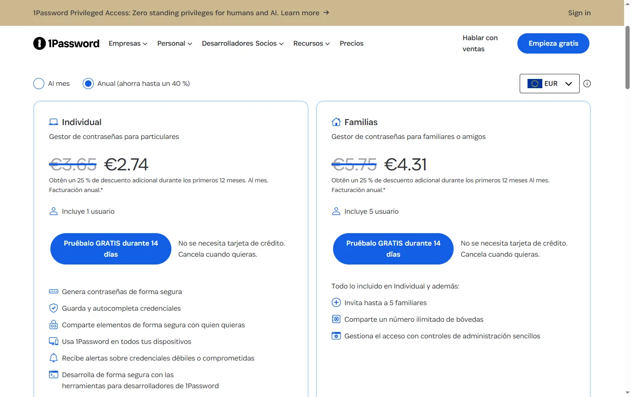This screenshot has height=397, width=631.
Task: Open the Precios page
Action: [x=352, y=43]
